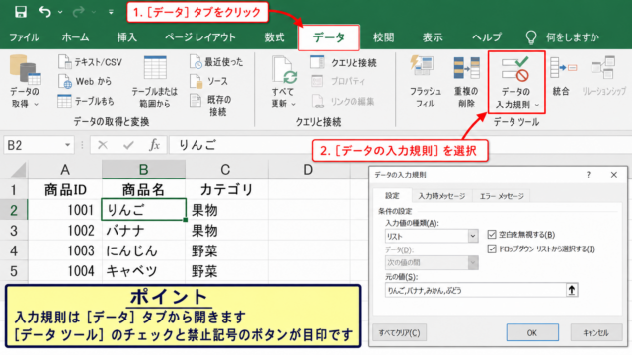Switch to the 表示 tab
The image size is (632, 355).
[433, 37]
